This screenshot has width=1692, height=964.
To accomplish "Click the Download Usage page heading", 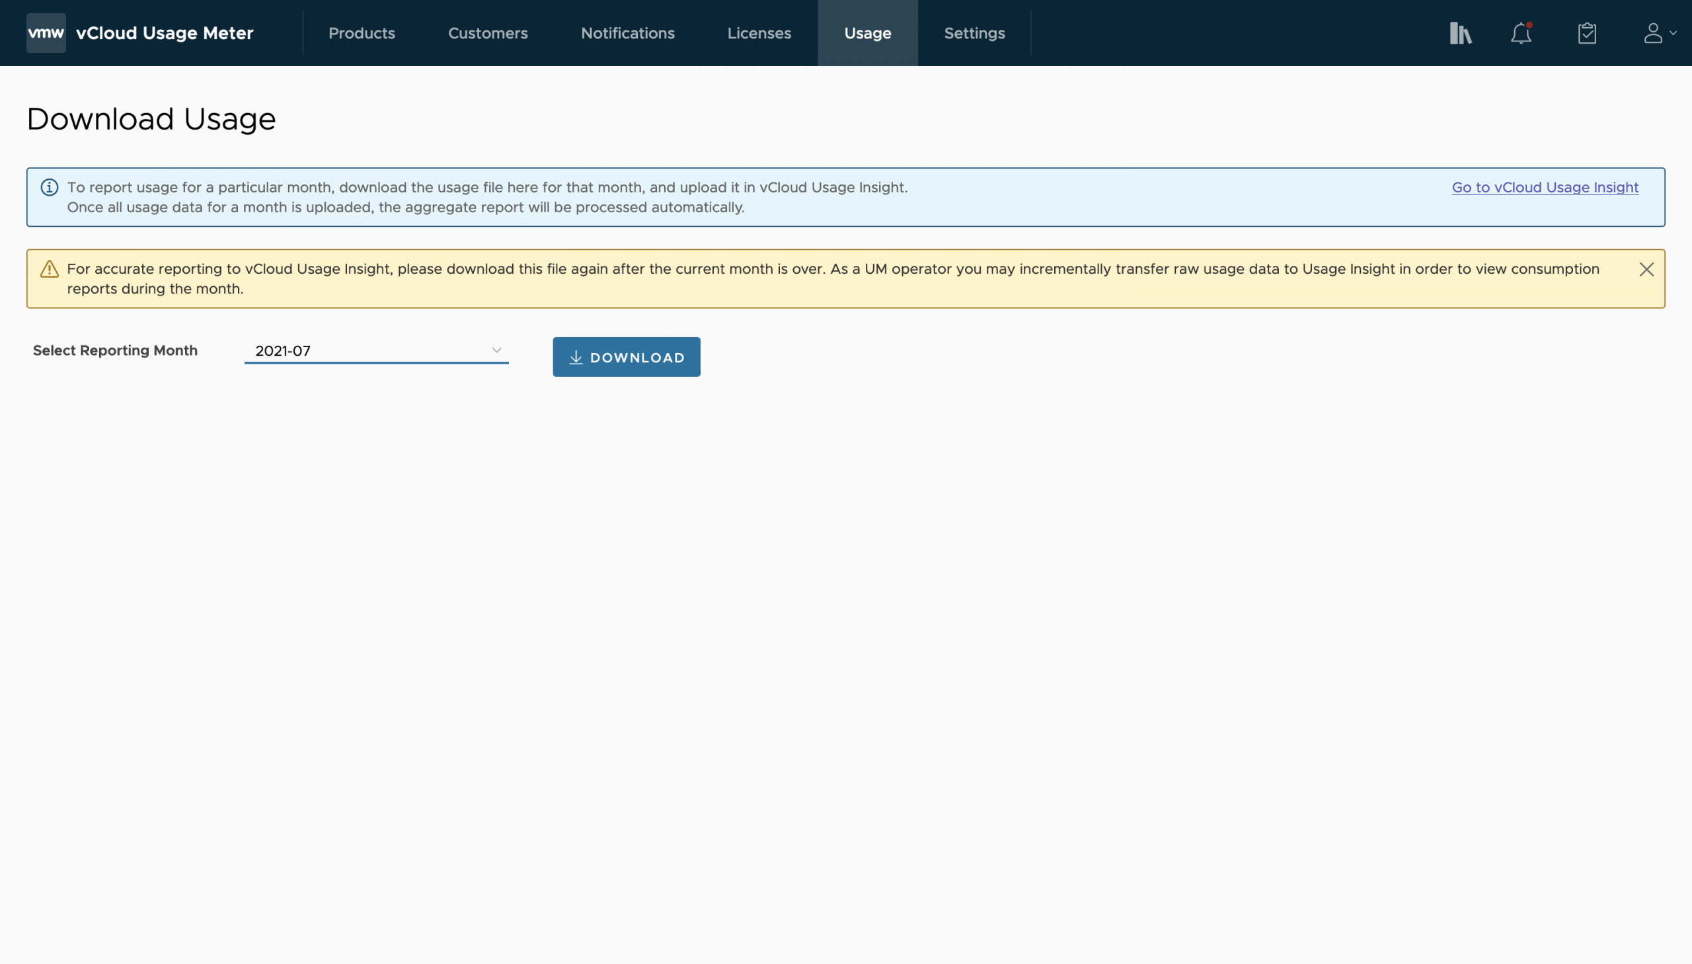I will coord(151,119).
